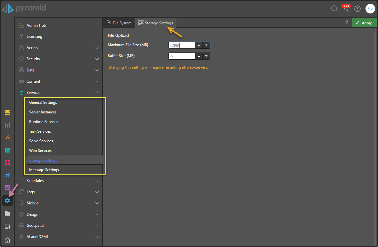
Task: Switch to the File System tab
Action: [119, 23]
